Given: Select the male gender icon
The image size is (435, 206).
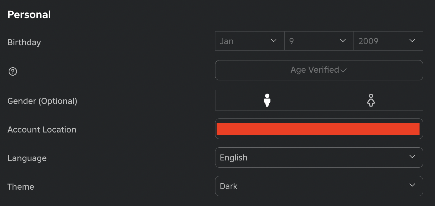Looking at the screenshot, I should [x=267, y=100].
